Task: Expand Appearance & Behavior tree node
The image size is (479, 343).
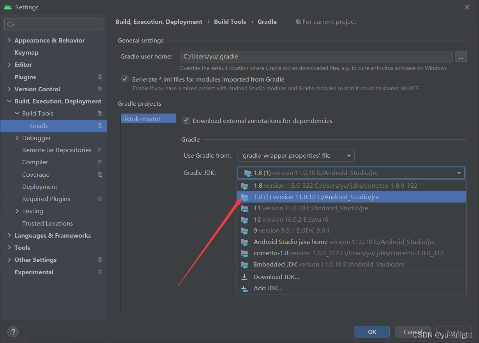Action: click(x=10, y=40)
